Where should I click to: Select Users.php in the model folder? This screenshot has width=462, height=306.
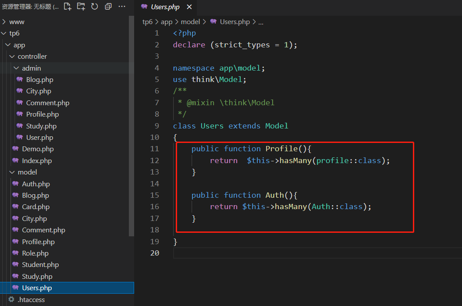click(67, 288)
